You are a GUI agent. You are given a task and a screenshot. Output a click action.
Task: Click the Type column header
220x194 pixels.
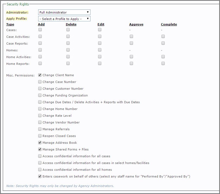point(10,24)
